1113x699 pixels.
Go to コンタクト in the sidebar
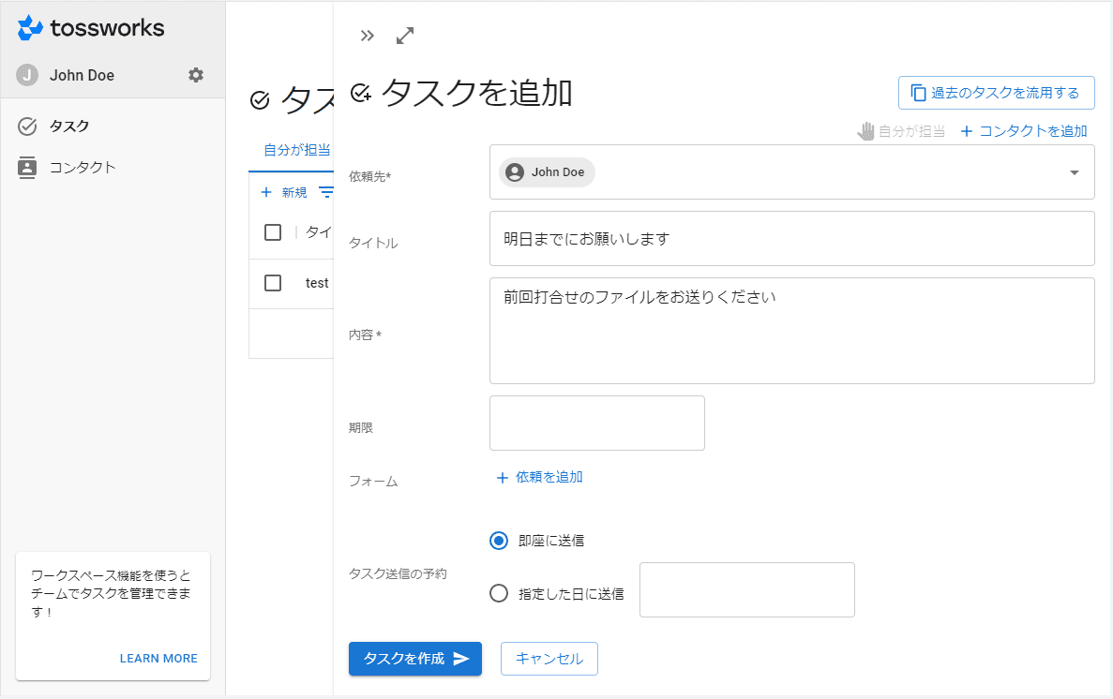coord(83,168)
